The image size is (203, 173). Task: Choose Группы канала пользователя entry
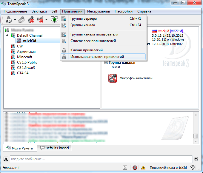click(103, 34)
